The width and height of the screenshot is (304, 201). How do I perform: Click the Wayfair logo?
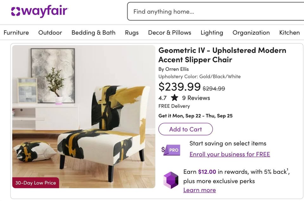[x=39, y=12]
